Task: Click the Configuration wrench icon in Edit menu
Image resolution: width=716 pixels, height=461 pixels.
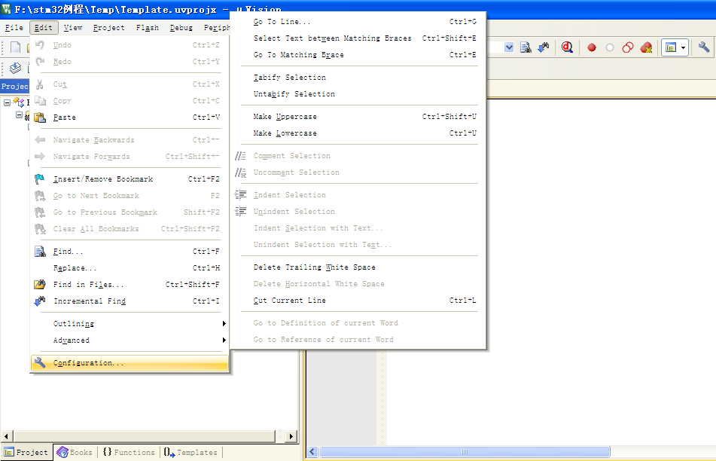Action: coord(40,363)
